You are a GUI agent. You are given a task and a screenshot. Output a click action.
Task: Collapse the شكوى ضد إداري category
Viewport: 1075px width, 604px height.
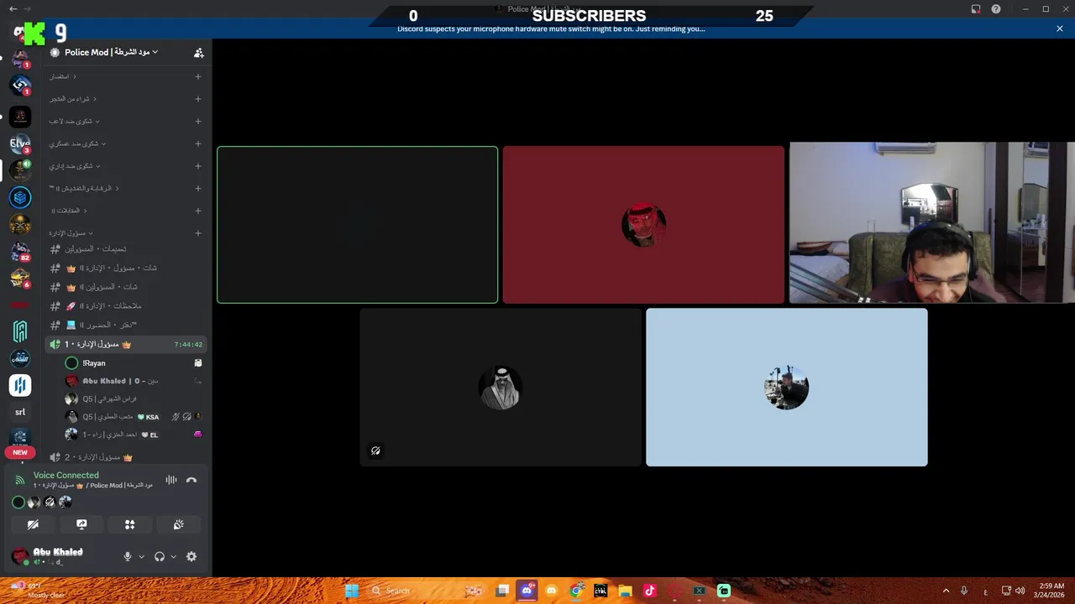pos(75,166)
